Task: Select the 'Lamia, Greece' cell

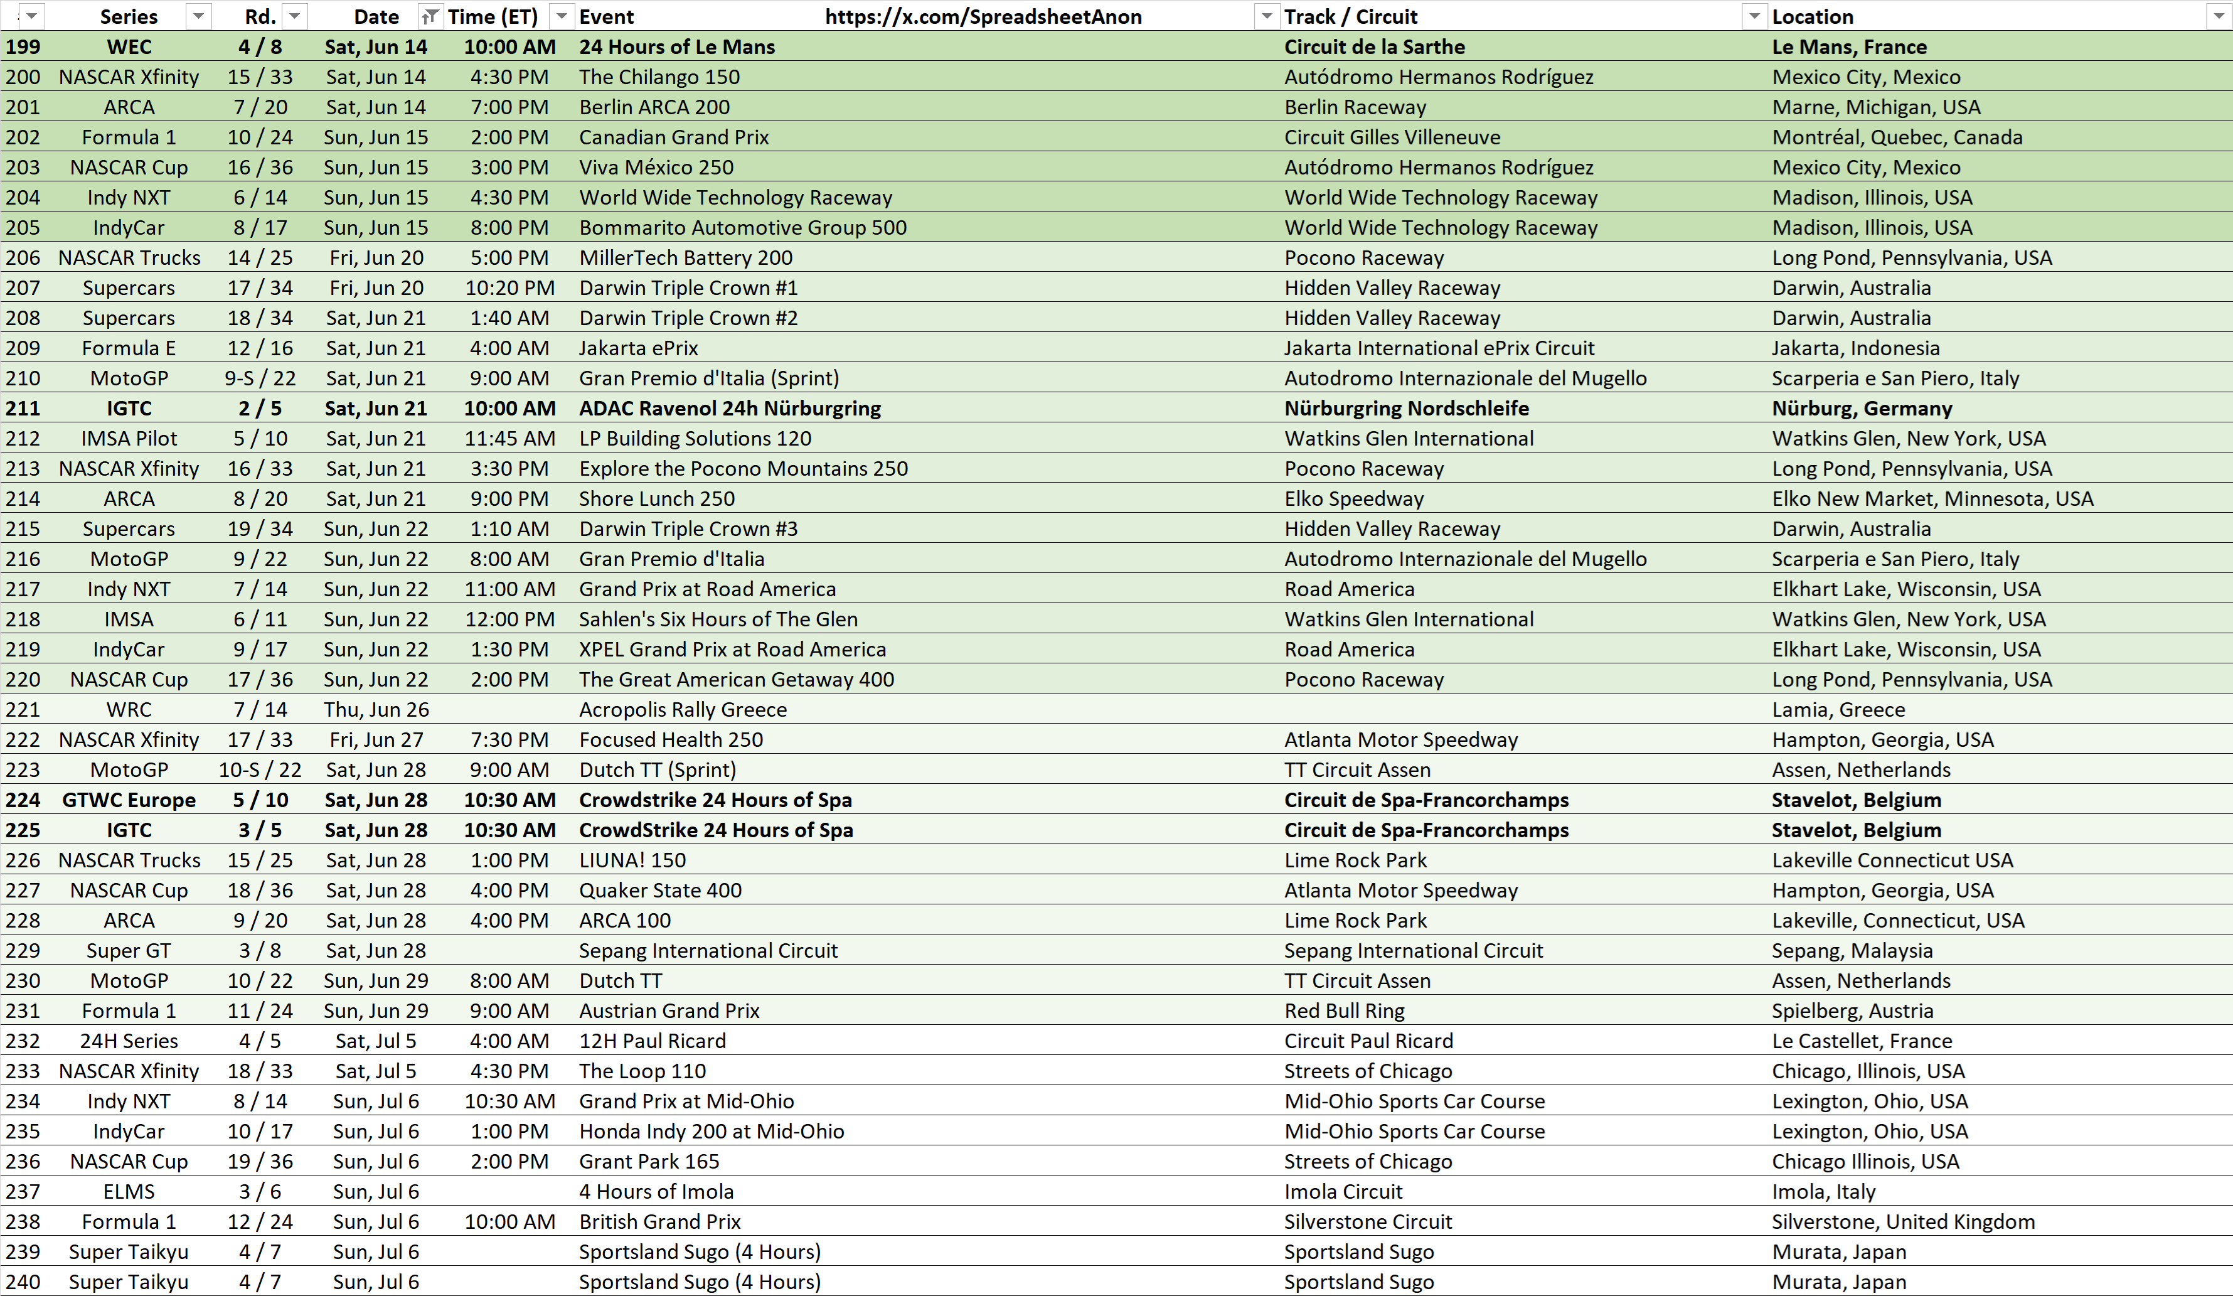Action: click(x=1839, y=710)
